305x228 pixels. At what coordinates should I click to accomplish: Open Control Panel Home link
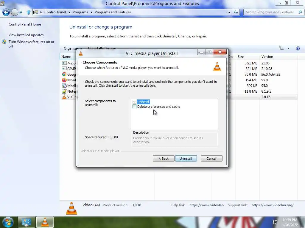coord(25,24)
